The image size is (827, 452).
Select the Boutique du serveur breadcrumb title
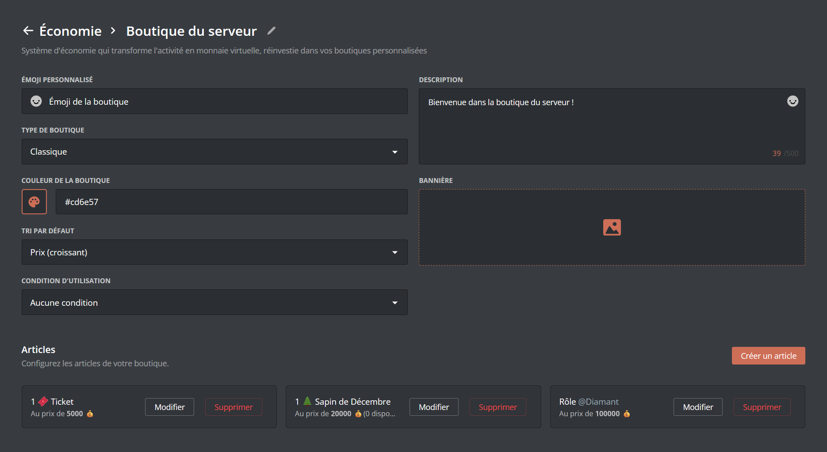click(191, 31)
